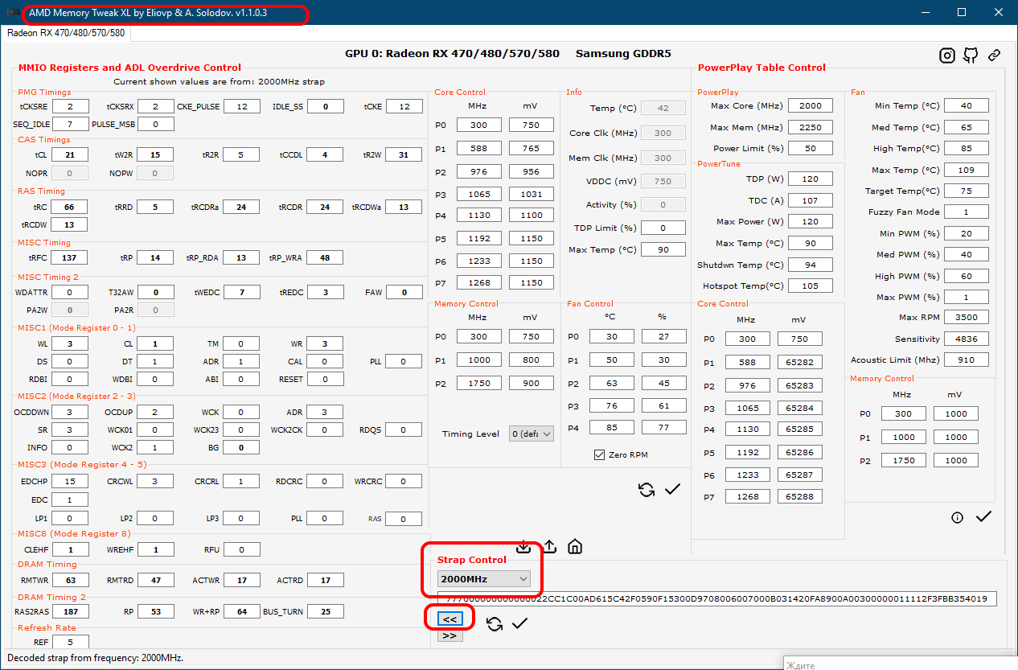The height and width of the screenshot is (670, 1018).
Task: Click the tRC value field
Action: point(70,207)
